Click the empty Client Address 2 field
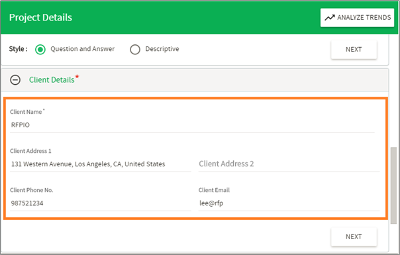 tap(289, 164)
